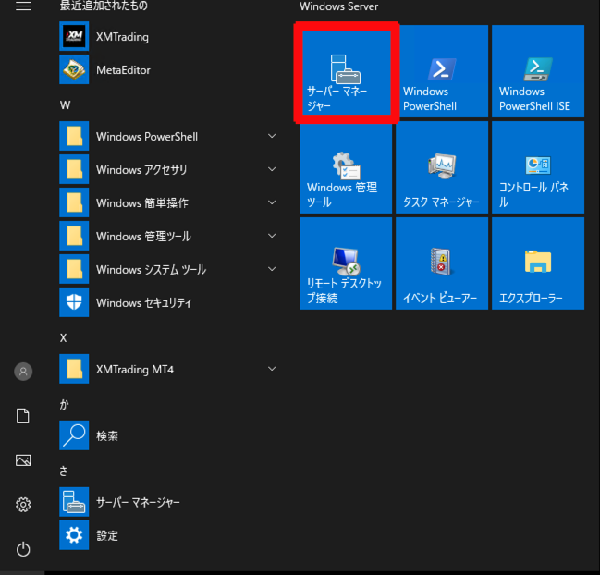This screenshot has width=600, height=575.
Task: Launch the イベント ビューアー tile
Action: (441, 263)
